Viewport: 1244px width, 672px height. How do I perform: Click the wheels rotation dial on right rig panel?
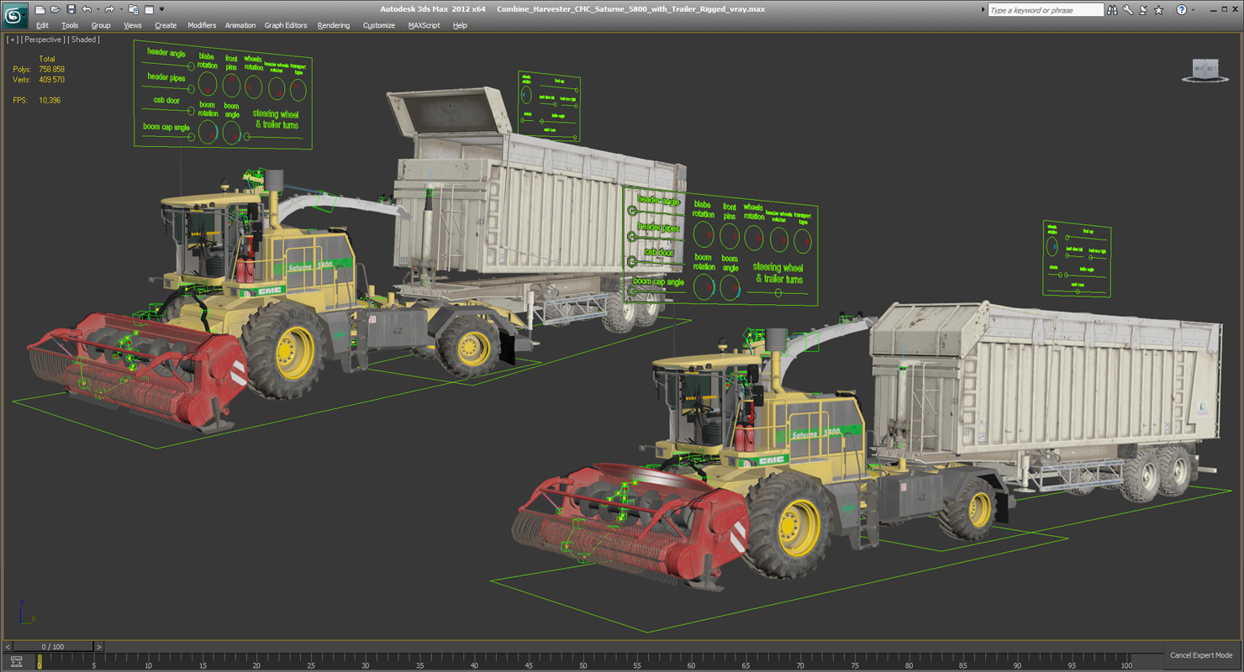click(754, 239)
